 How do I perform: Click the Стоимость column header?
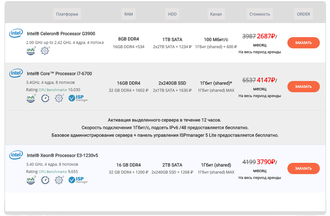coord(259,14)
